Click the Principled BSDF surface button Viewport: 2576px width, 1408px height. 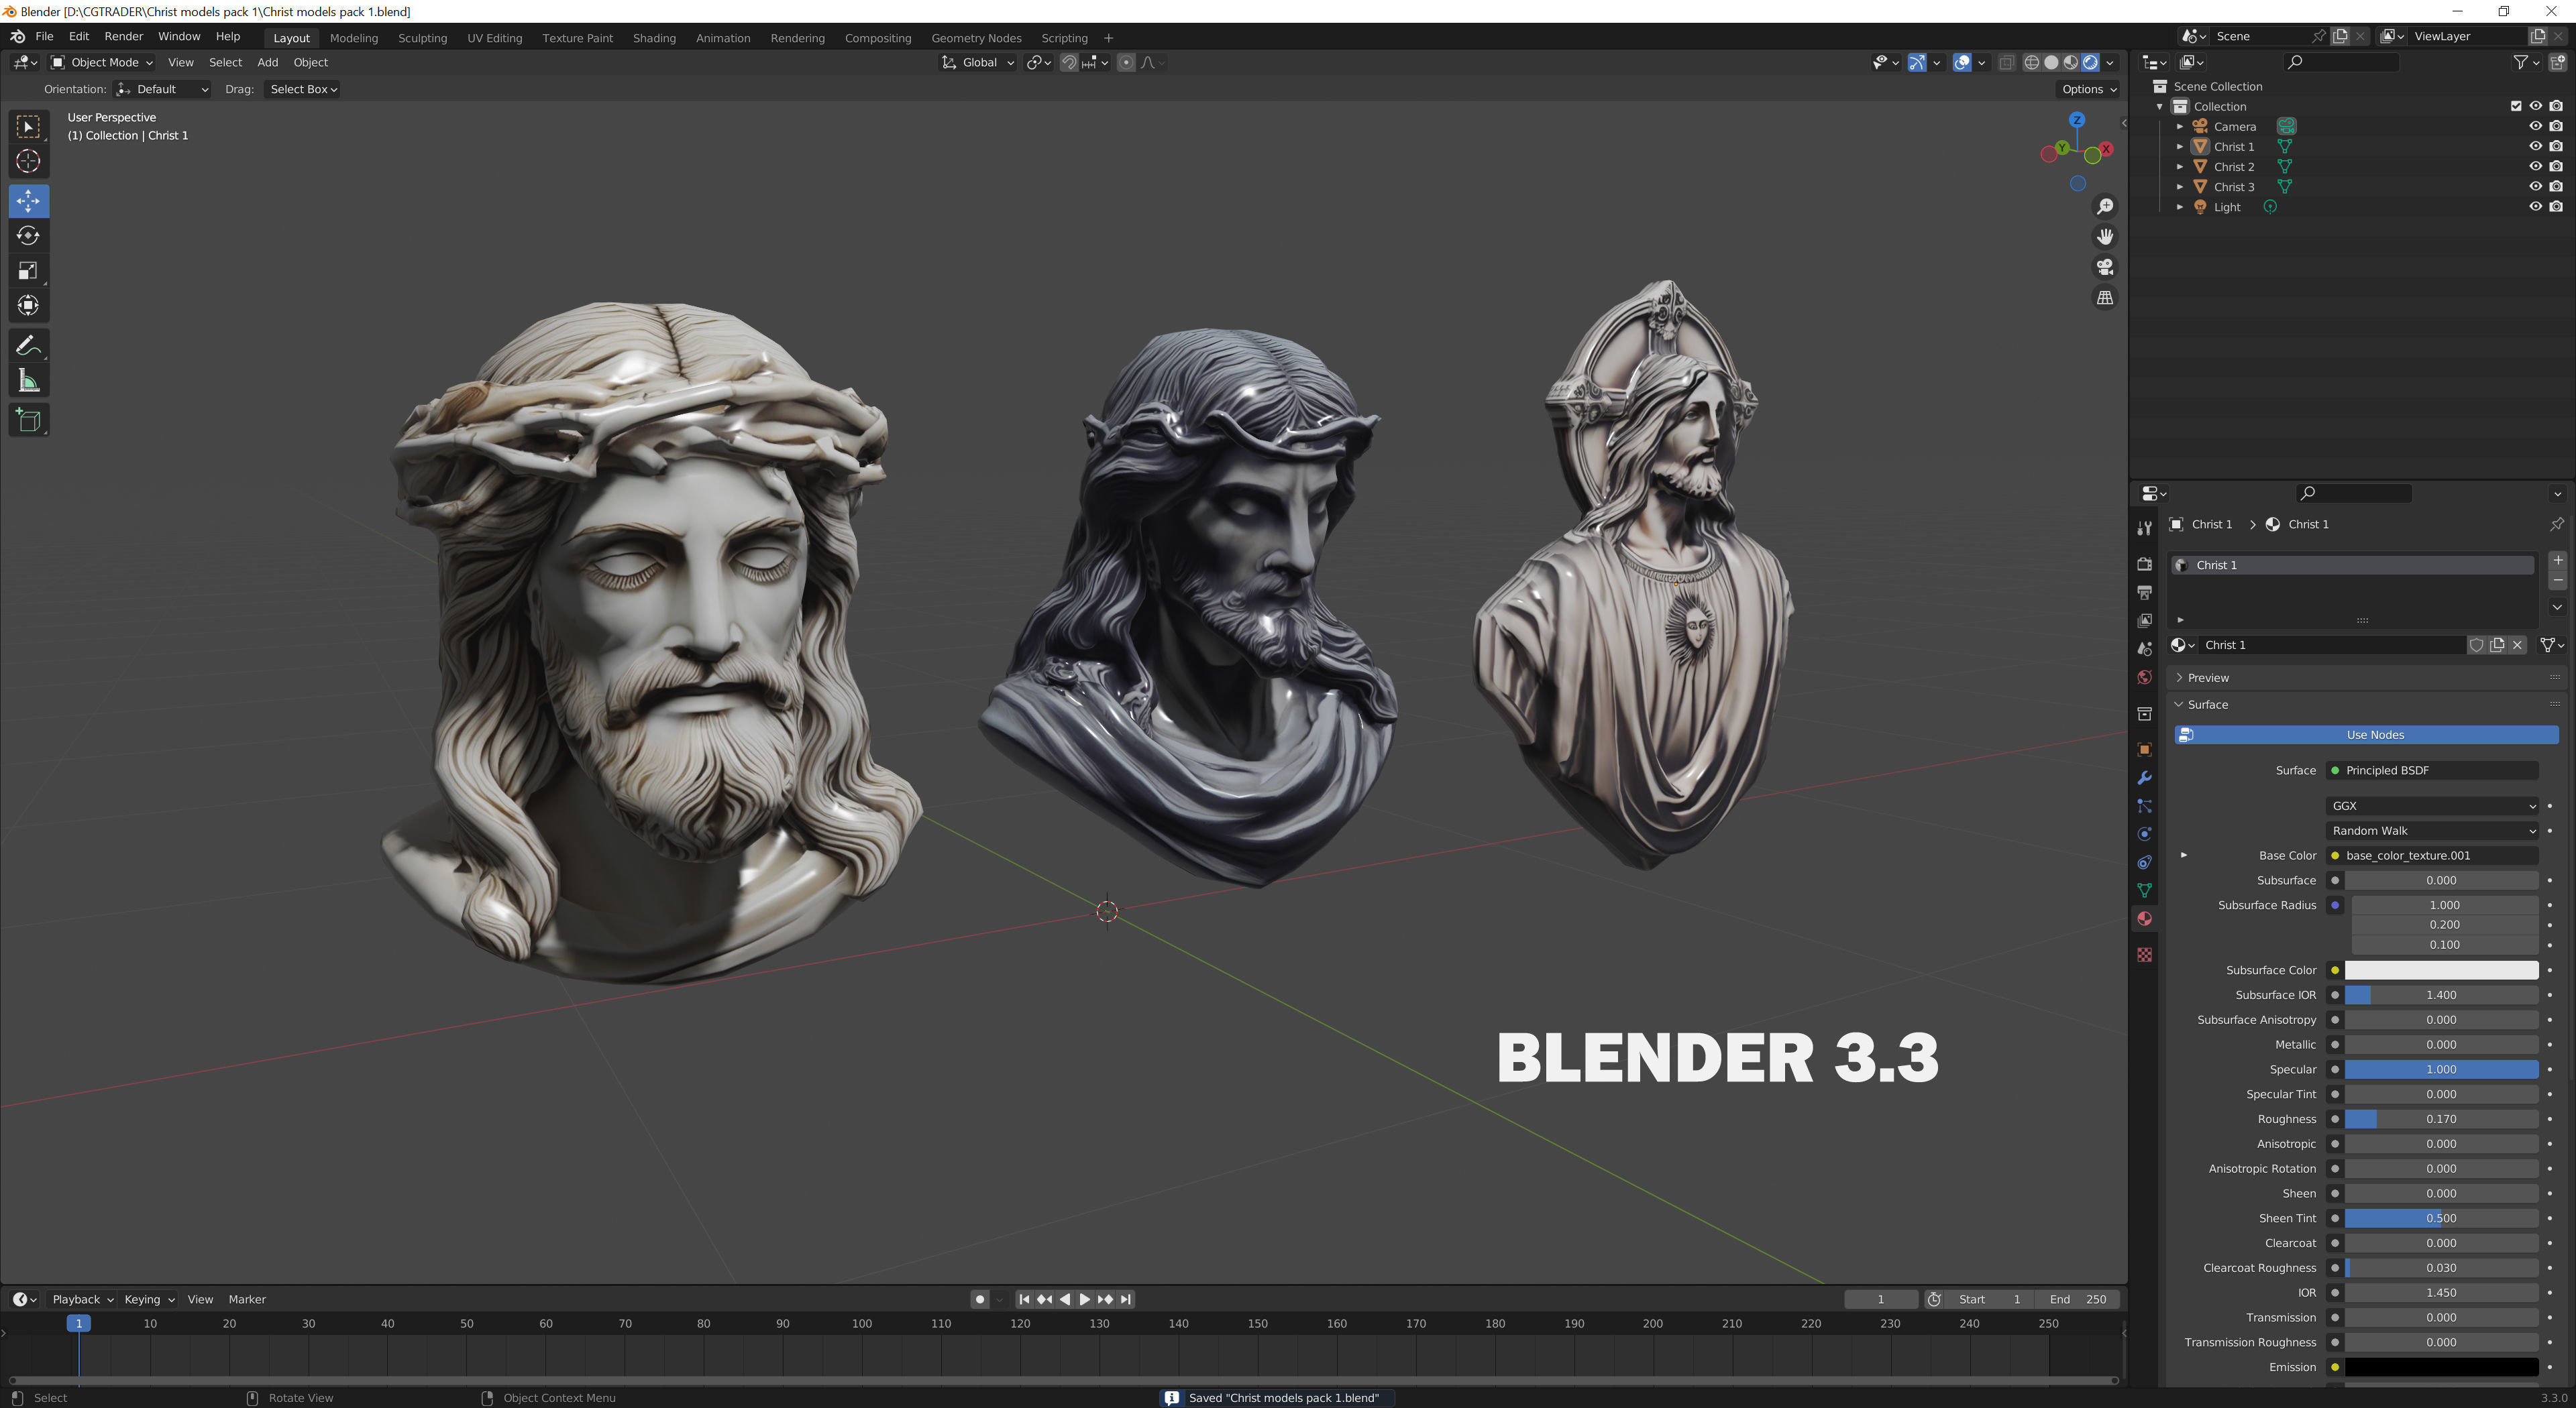point(2431,770)
